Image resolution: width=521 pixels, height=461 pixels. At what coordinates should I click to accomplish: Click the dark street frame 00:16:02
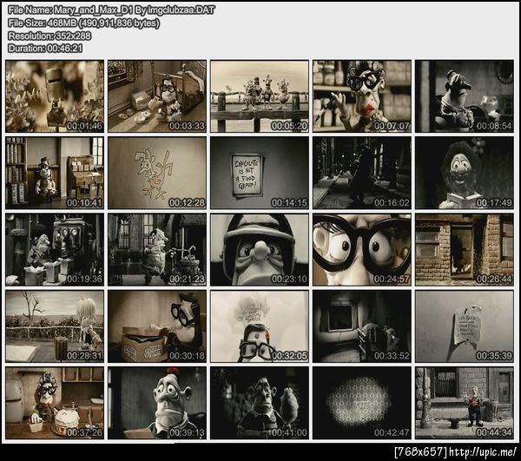362,173
